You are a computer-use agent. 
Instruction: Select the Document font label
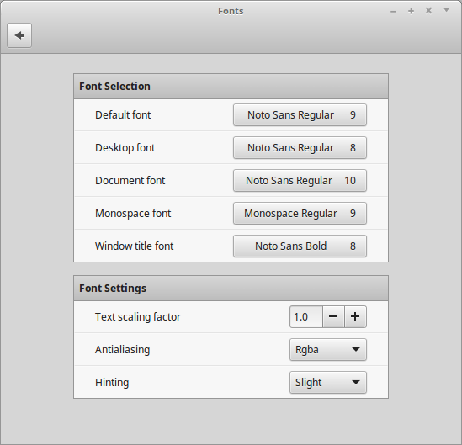[130, 181]
